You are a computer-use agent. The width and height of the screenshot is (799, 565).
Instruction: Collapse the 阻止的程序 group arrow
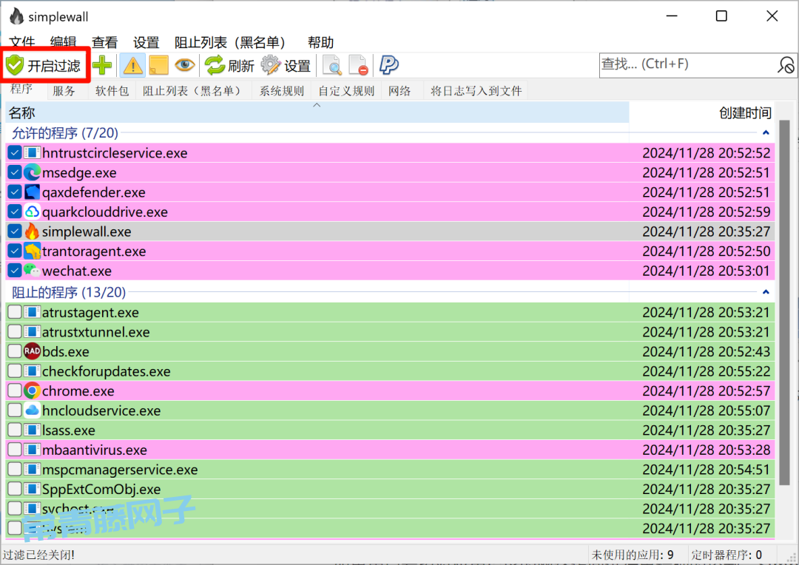pos(766,293)
